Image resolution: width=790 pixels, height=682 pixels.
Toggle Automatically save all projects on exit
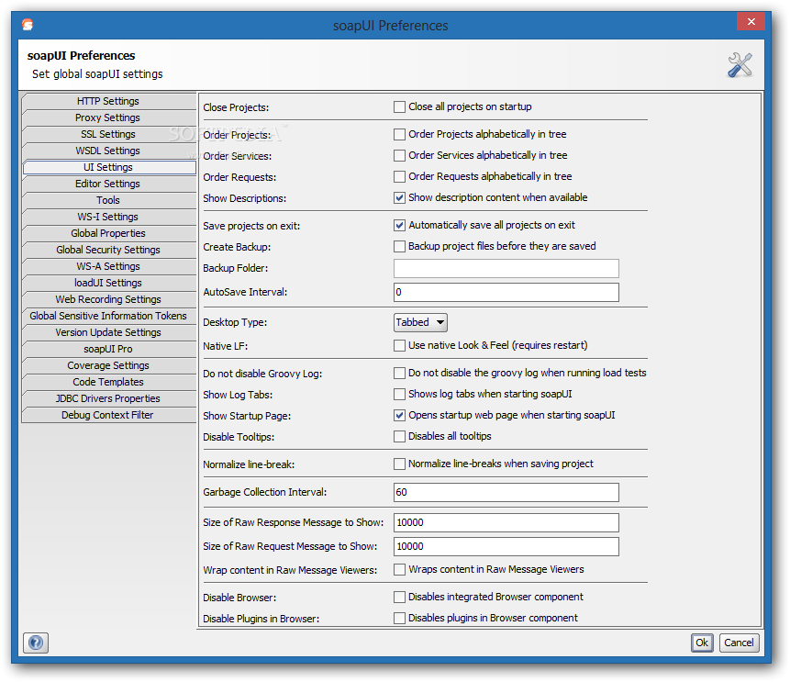399,225
